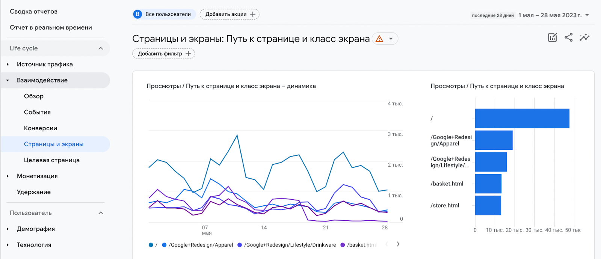Add a filter using the plus icon

click(188, 54)
